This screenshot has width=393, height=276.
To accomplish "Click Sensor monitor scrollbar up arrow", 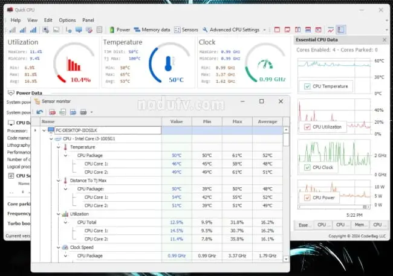I will [286, 130].
